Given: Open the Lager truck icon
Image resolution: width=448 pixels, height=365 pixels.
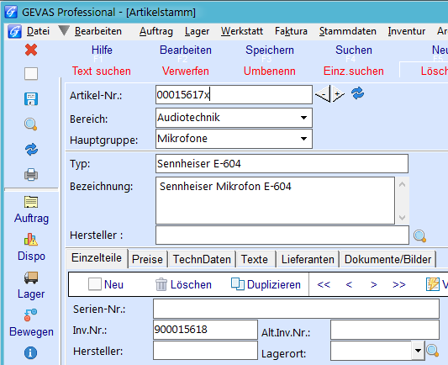Looking at the screenshot, I should point(31,278).
